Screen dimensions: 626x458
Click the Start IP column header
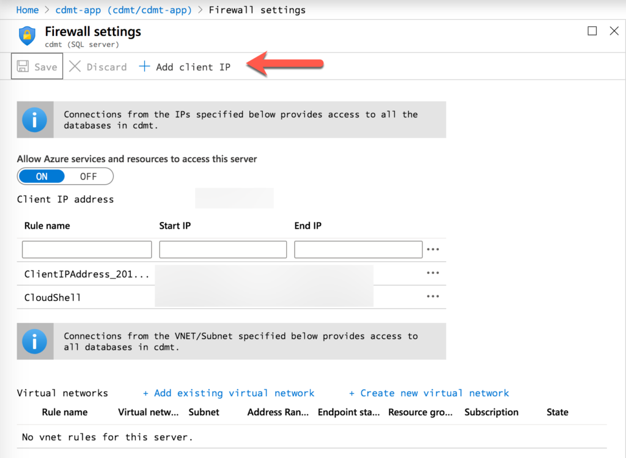pos(175,226)
